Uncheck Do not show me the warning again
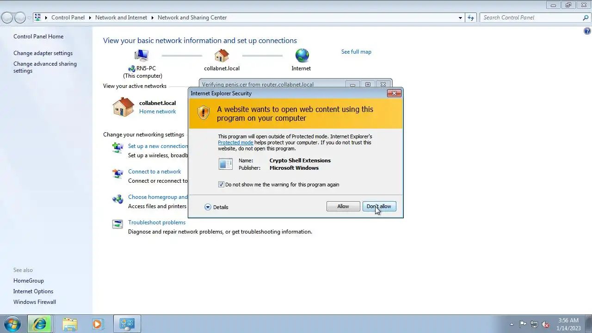This screenshot has width=592, height=333. click(221, 185)
